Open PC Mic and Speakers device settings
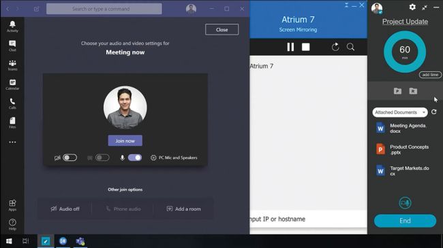443x248 pixels. 174,158
